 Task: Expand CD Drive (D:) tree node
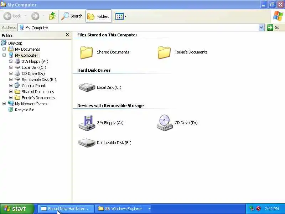11,73
